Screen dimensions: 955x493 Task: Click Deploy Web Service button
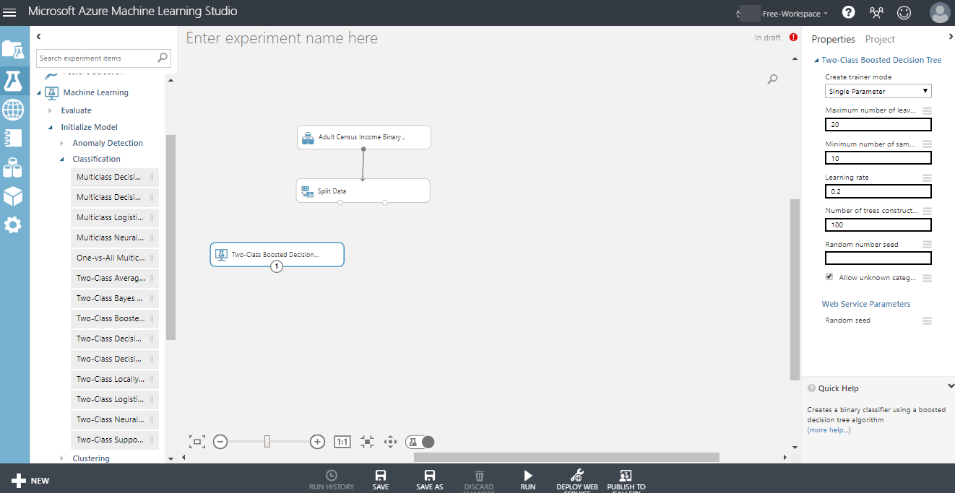577,480
